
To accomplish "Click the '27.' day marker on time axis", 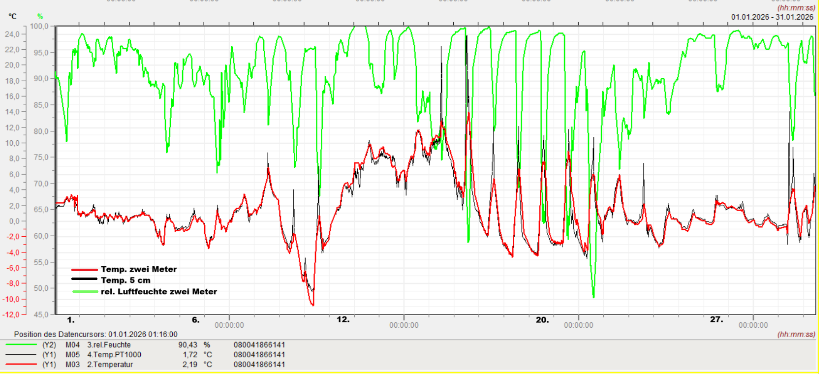I will (716, 319).
